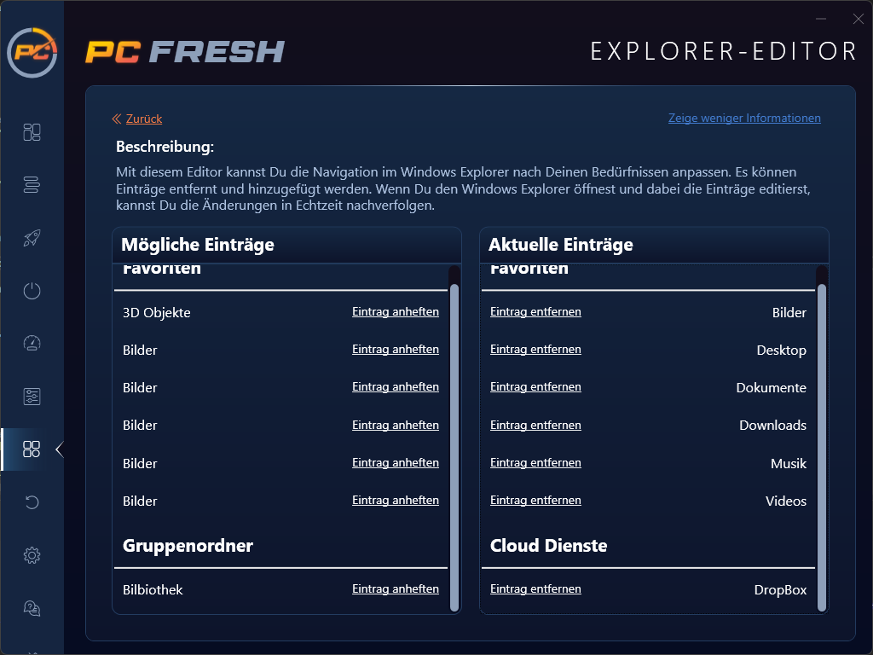Remove the DropBox cloud service entry
The image size is (873, 655).
535,589
